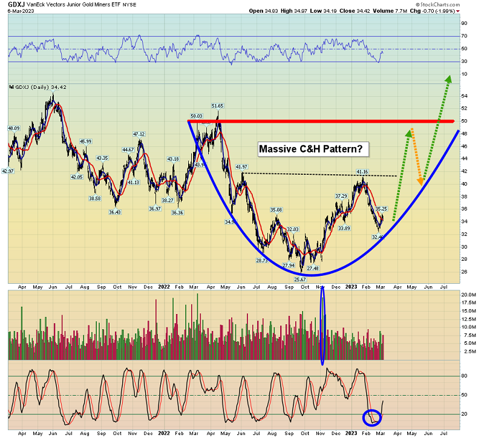Click the 2.5M volume axis tick
Screen dimensions: 484x438
pos(470,351)
